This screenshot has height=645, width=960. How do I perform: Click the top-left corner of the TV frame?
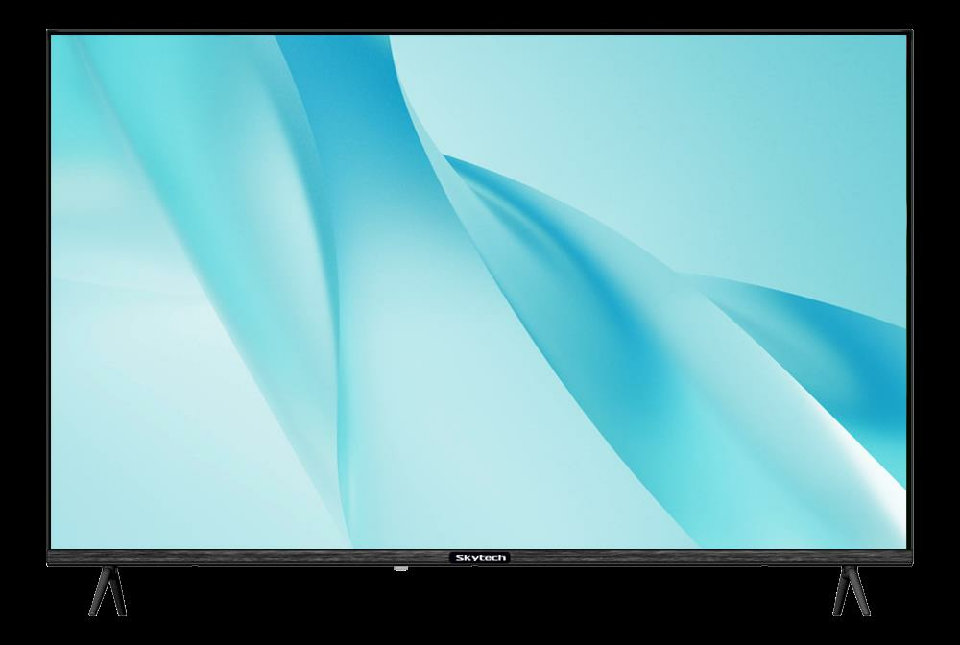click(49, 33)
